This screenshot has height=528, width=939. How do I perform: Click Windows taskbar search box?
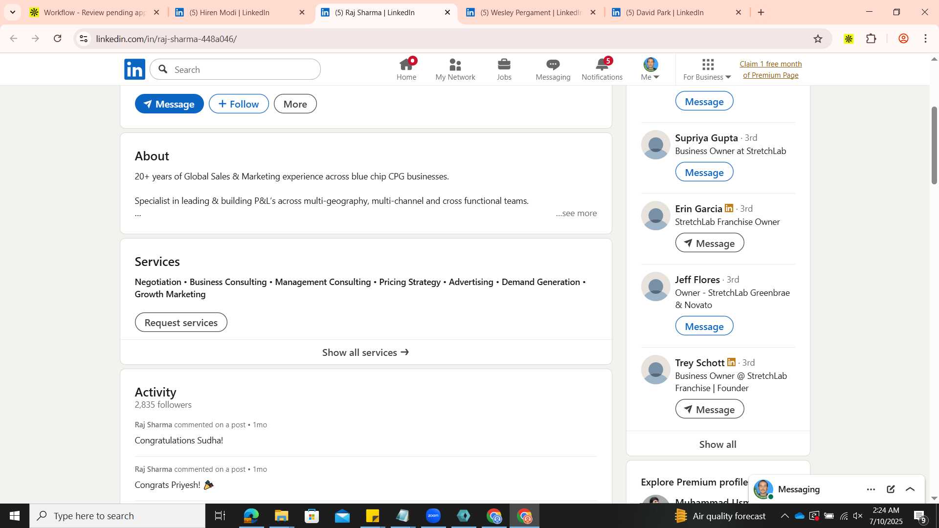(117, 516)
